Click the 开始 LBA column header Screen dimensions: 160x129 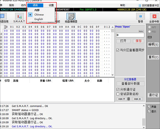pos(45,81)
